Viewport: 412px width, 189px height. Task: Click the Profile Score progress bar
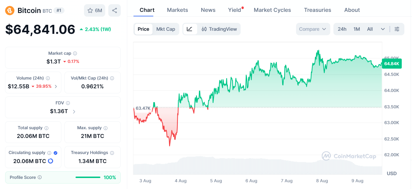[88, 177]
